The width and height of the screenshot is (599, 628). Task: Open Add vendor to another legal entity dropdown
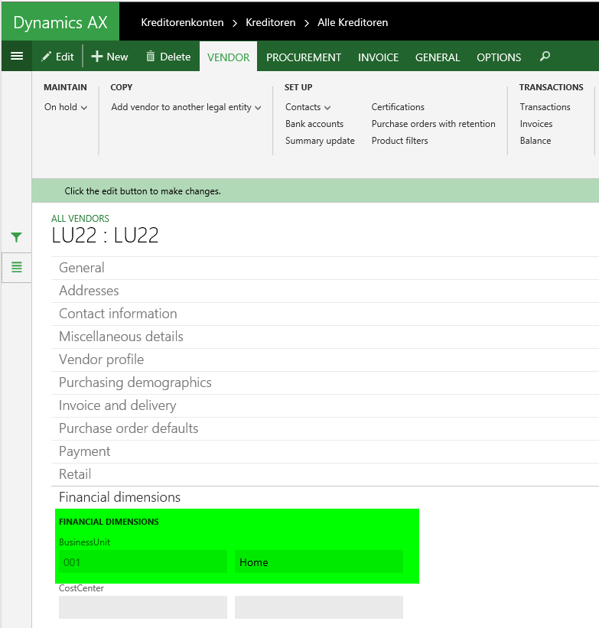click(186, 107)
